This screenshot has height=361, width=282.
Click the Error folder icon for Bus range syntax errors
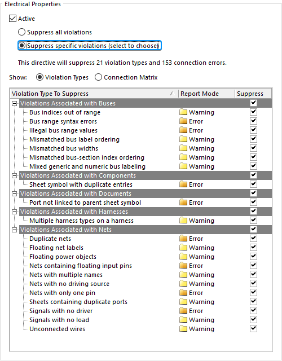click(x=183, y=121)
